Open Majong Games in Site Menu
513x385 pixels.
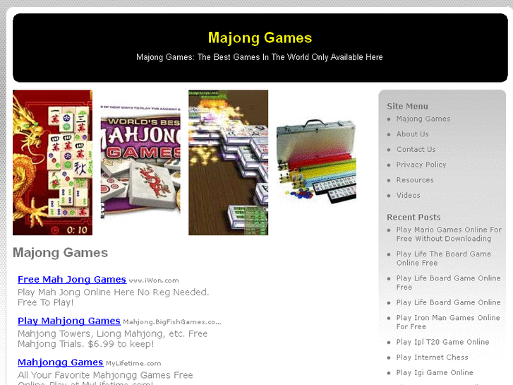click(x=423, y=119)
